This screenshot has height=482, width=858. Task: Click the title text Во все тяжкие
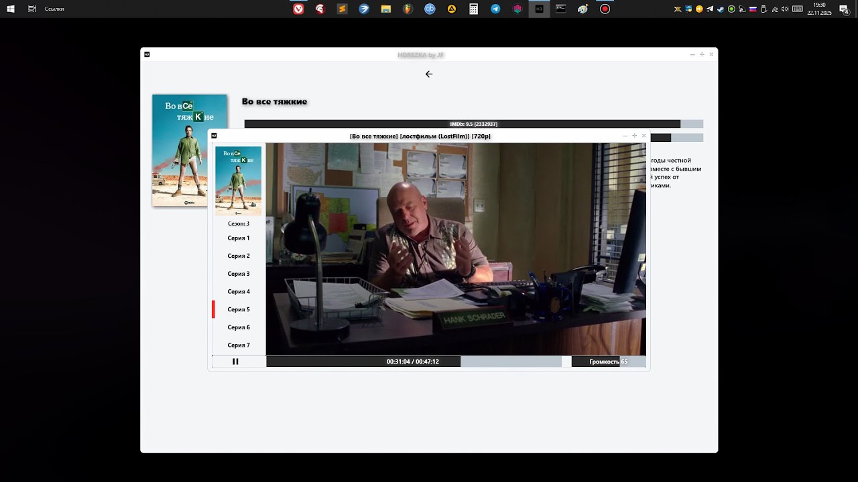pyautogui.click(x=274, y=102)
